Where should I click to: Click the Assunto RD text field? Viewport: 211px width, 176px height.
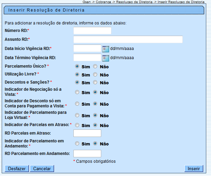click(x=128, y=40)
